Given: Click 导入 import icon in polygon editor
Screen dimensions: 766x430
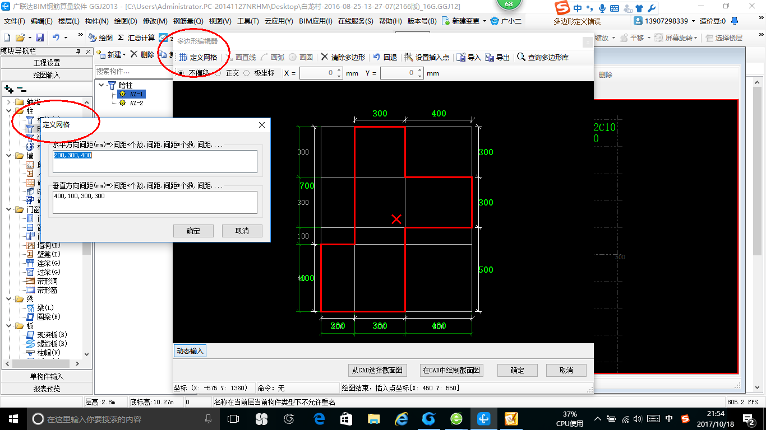Looking at the screenshot, I should click(469, 57).
